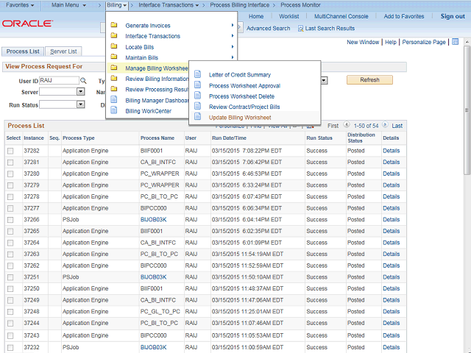Click the Generate Invoices folder icon

114,26
